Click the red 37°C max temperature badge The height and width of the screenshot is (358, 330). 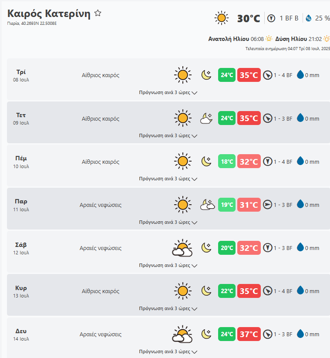249,334
